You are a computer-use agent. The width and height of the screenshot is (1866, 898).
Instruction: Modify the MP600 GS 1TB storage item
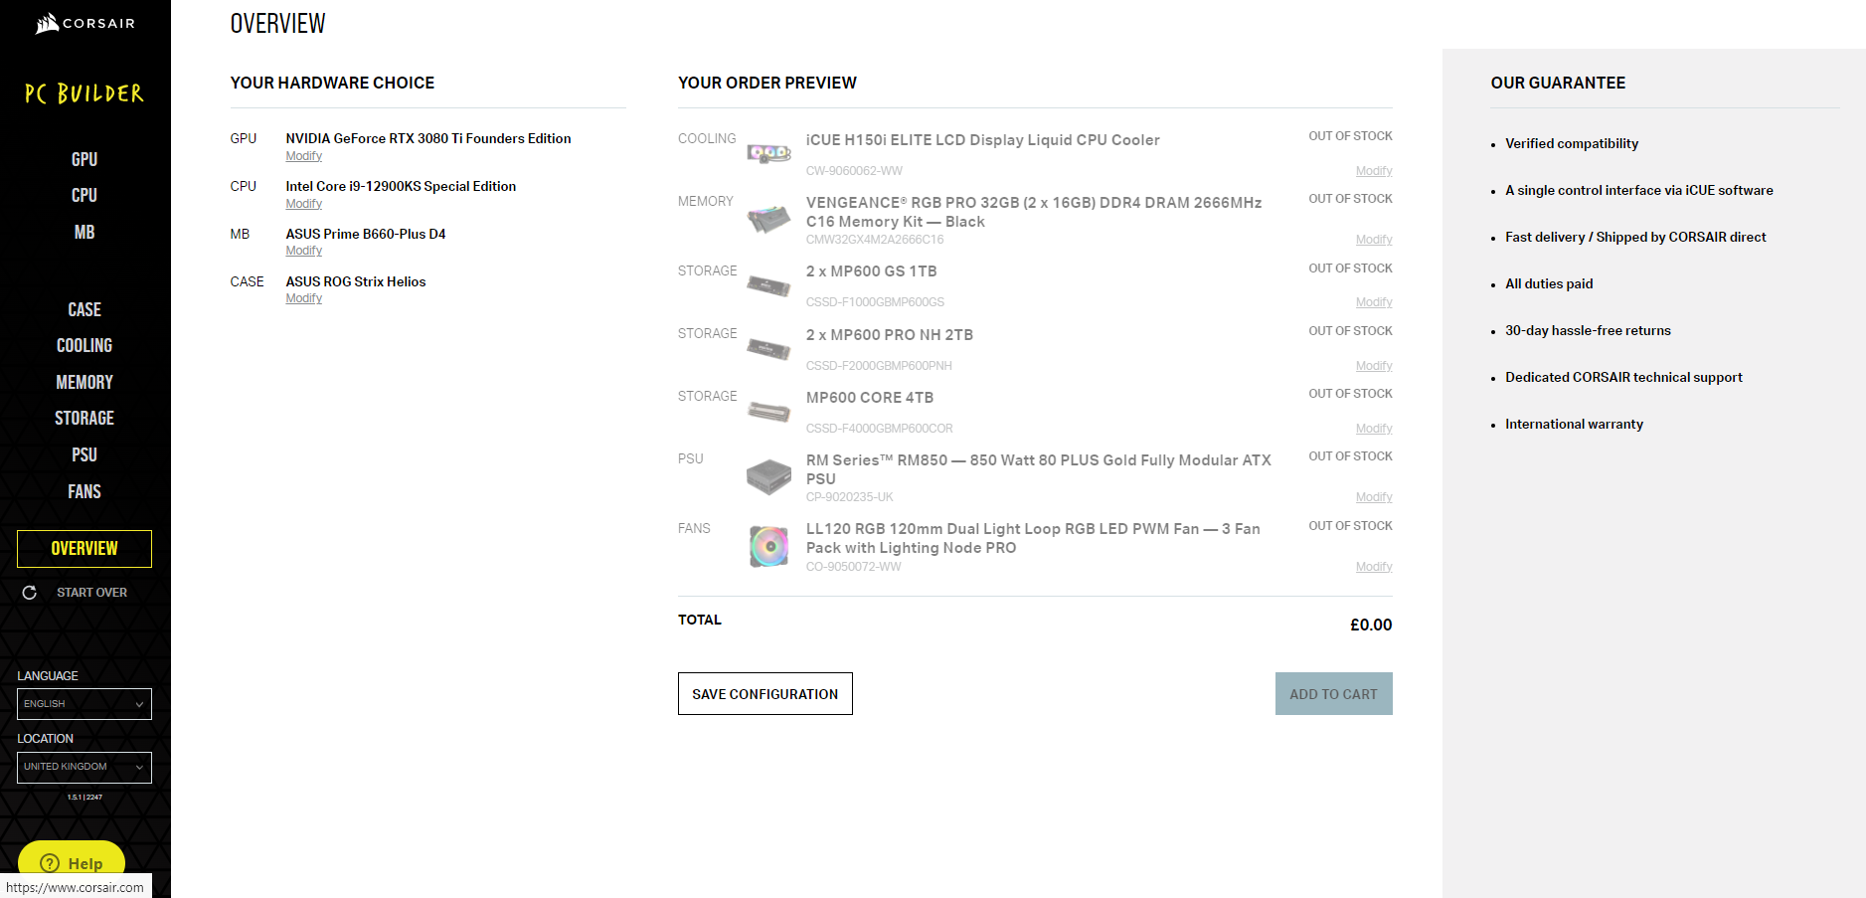click(1374, 302)
